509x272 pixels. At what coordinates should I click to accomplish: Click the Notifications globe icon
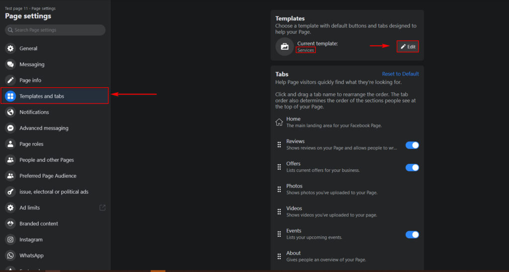click(x=10, y=112)
